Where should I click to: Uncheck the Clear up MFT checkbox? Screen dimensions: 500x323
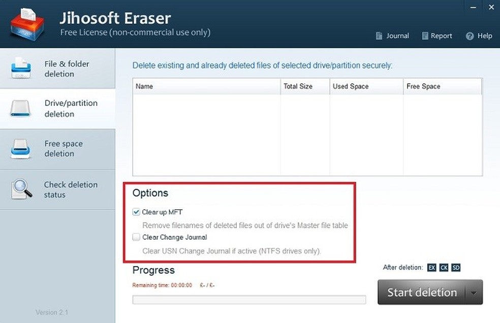pyautogui.click(x=136, y=212)
